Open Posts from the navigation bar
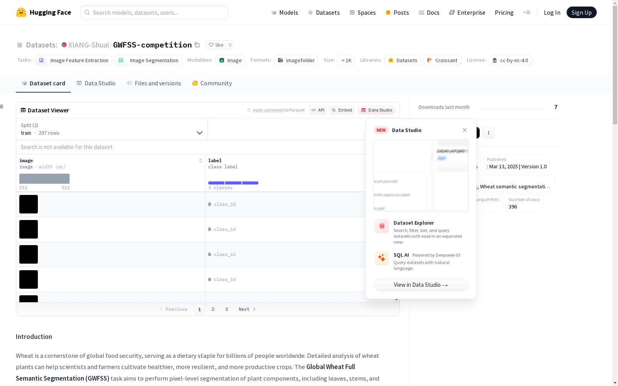 [397, 12]
